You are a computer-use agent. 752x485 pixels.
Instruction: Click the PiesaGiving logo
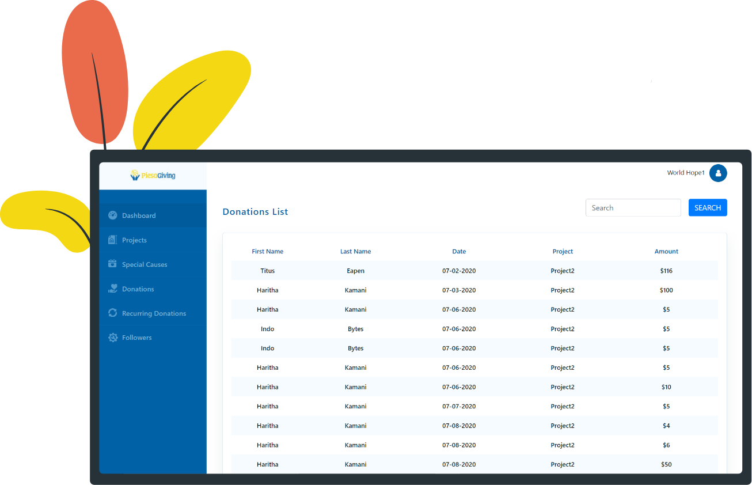tap(153, 175)
